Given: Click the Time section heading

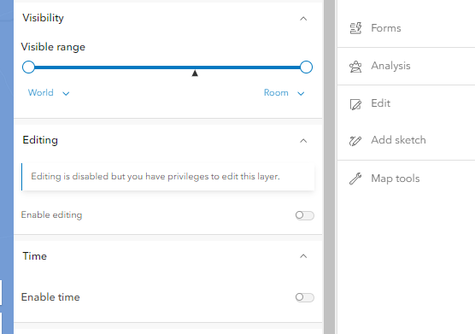Looking at the screenshot, I should (x=34, y=256).
